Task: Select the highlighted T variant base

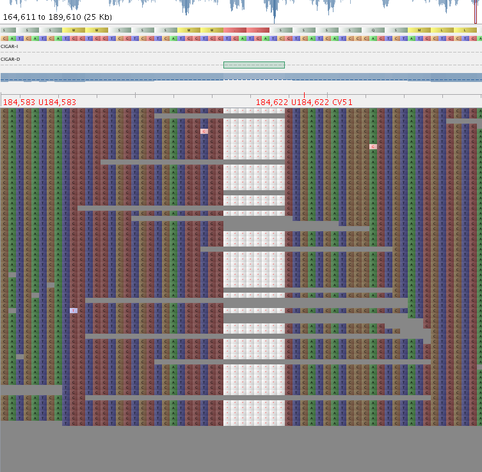Action: pos(74,311)
